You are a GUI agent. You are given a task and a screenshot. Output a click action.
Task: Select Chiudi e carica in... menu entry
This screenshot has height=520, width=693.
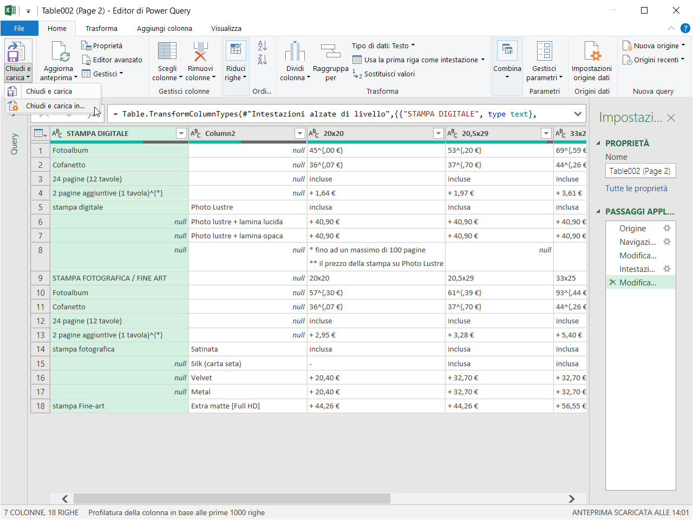click(x=53, y=106)
